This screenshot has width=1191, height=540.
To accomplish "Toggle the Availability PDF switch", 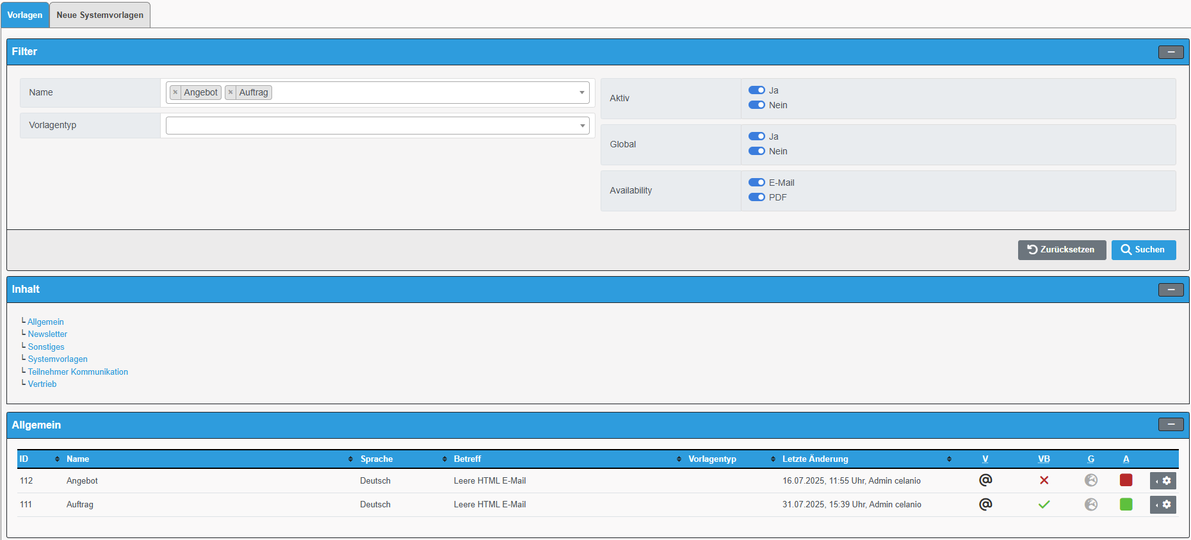I will click(x=757, y=197).
